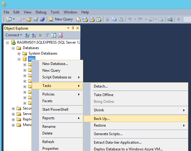Click the Cut scissors icon

click(107, 19)
